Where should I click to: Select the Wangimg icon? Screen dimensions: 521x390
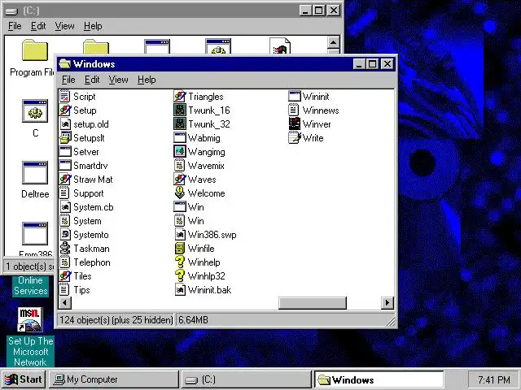coord(180,152)
